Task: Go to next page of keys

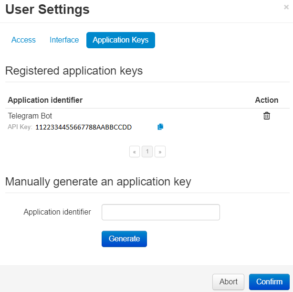Action: (160, 152)
